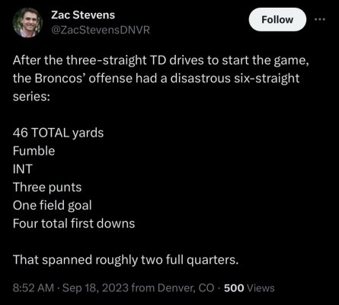Select the 'Three punts' line
The height and width of the screenshot is (305, 339).
point(47,188)
